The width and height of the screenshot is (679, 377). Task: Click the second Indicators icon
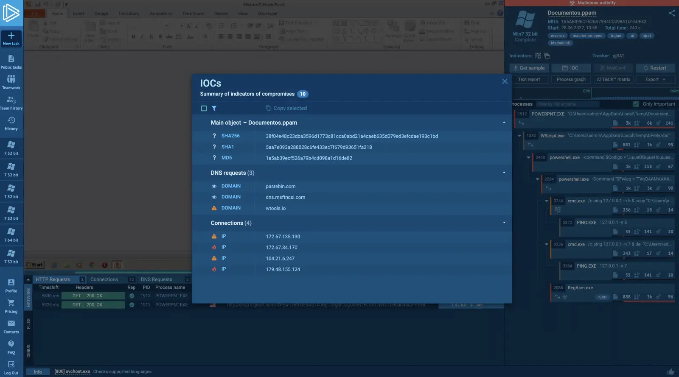[547, 56]
